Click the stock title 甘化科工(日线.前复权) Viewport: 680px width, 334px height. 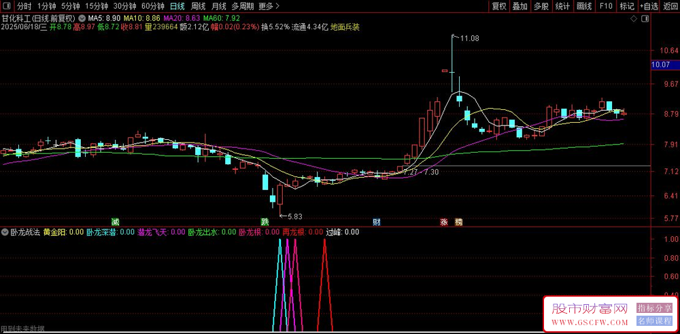point(39,19)
